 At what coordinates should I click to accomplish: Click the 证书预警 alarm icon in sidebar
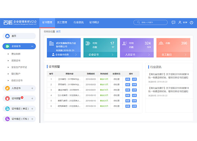pos(7,98)
